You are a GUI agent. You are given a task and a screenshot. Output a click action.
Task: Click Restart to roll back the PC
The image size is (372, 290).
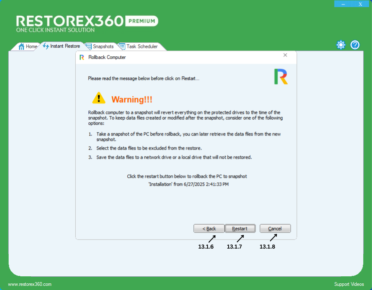coord(240,229)
